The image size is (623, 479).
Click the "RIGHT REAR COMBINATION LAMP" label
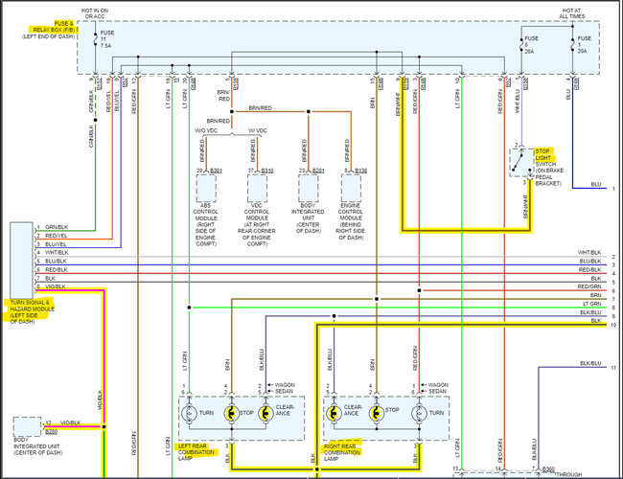pos(342,452)
